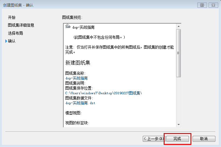Click the sheet set icon beside dop-实战指南

[68, 27]
